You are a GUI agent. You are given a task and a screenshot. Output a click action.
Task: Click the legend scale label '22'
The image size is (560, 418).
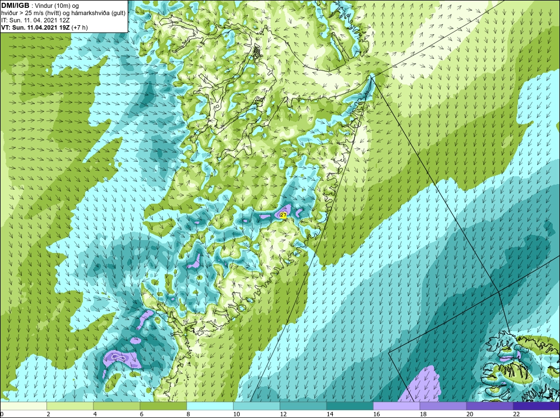click(x=516, y=414)
